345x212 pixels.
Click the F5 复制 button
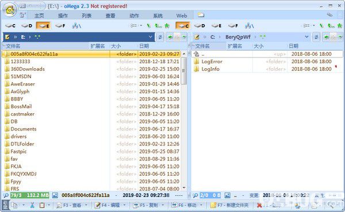(x=146, y=205)
